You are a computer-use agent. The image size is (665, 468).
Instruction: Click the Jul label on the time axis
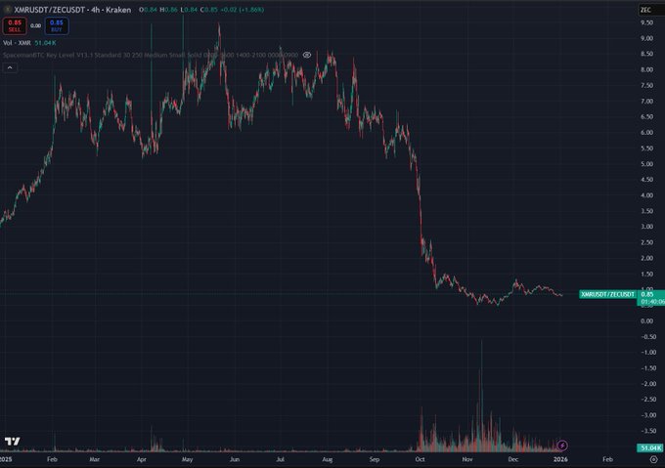click(x=281, y=459)
